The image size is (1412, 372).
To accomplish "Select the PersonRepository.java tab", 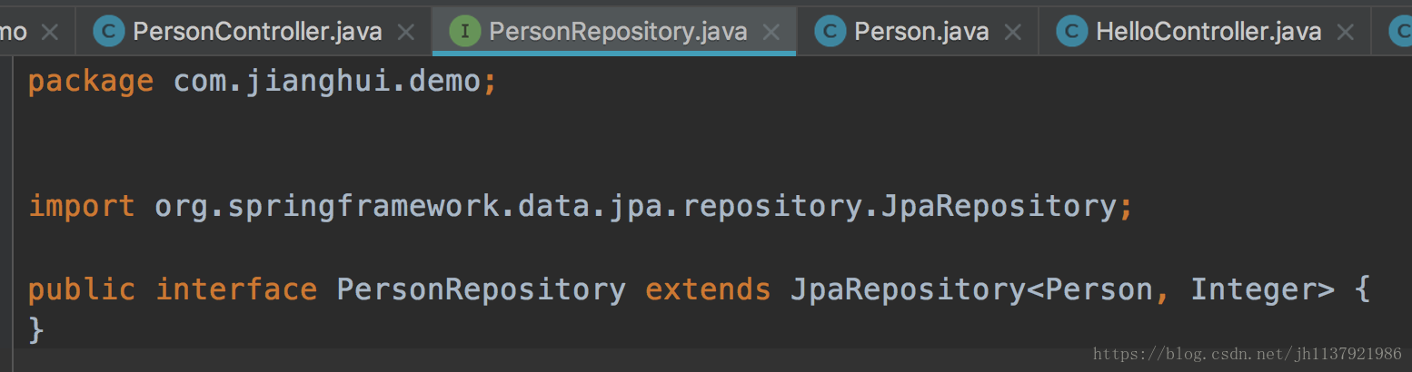I will point(618,33).
